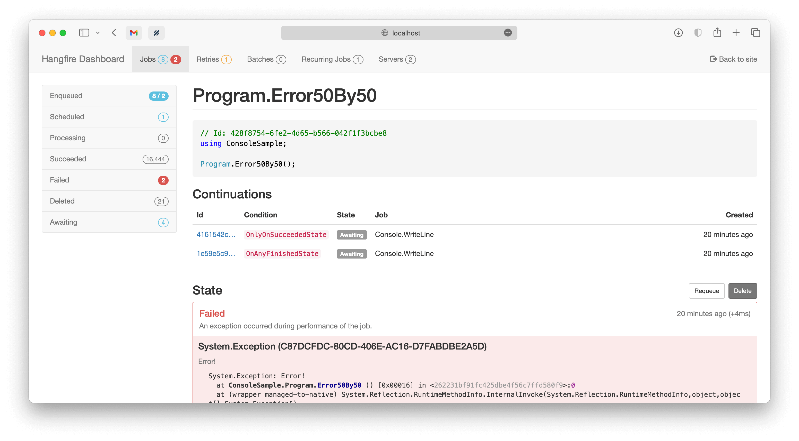The height and width of the screenshot is (441, 799).
Task: Click the Servers count badge 2
Action: 410,59
